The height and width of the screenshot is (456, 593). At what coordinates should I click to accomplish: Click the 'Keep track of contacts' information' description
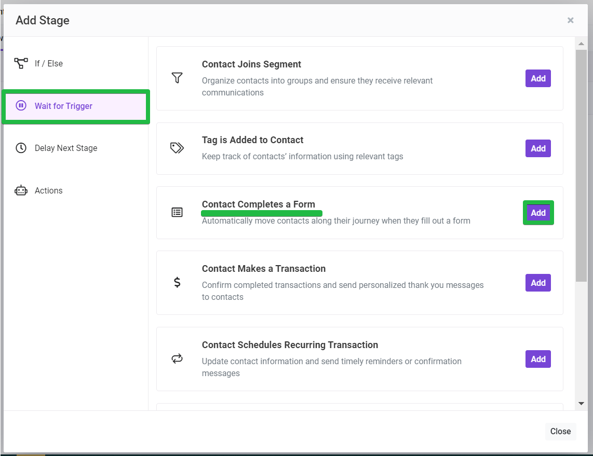pos(303,156)
